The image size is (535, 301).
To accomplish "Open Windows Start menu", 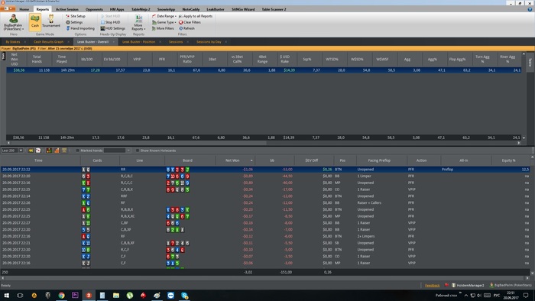I will click(6, 295).
